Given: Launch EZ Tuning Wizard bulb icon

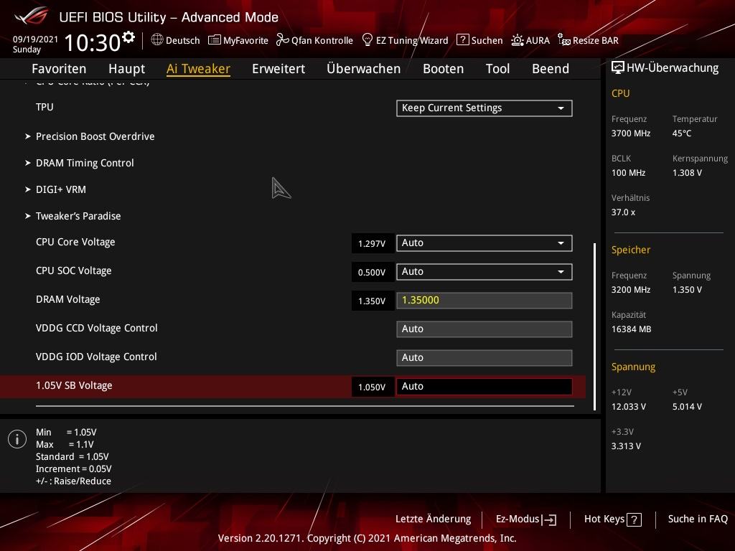Looking at the screenshot, I should [x=367, y=40].
